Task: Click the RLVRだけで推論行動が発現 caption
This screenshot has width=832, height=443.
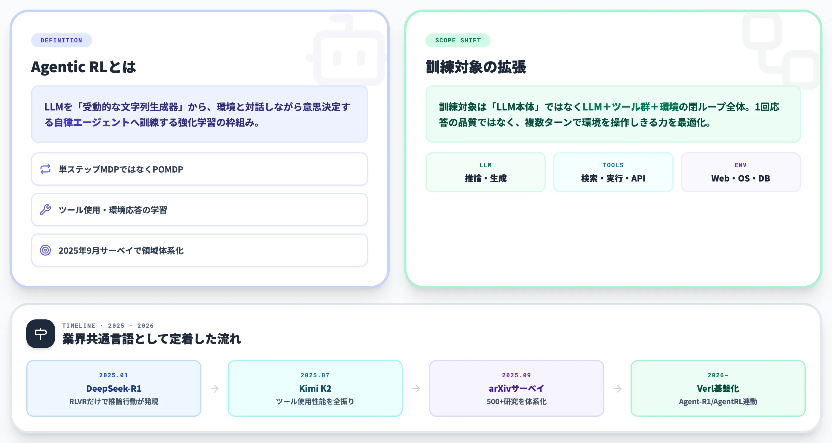Action: point(114,402)
